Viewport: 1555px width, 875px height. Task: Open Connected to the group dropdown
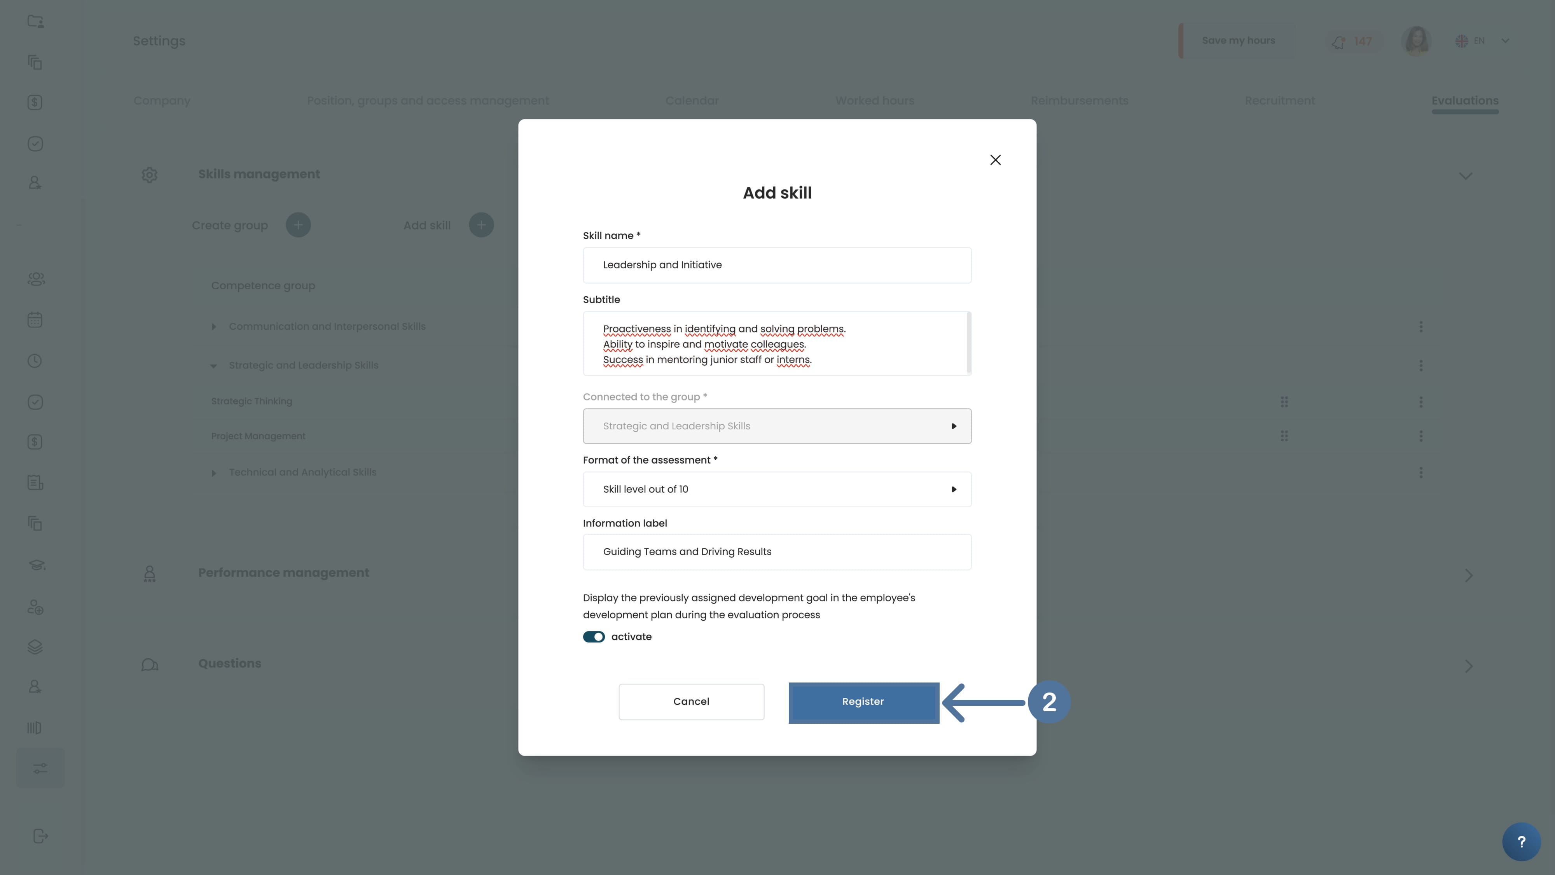[x=777, y=426]
